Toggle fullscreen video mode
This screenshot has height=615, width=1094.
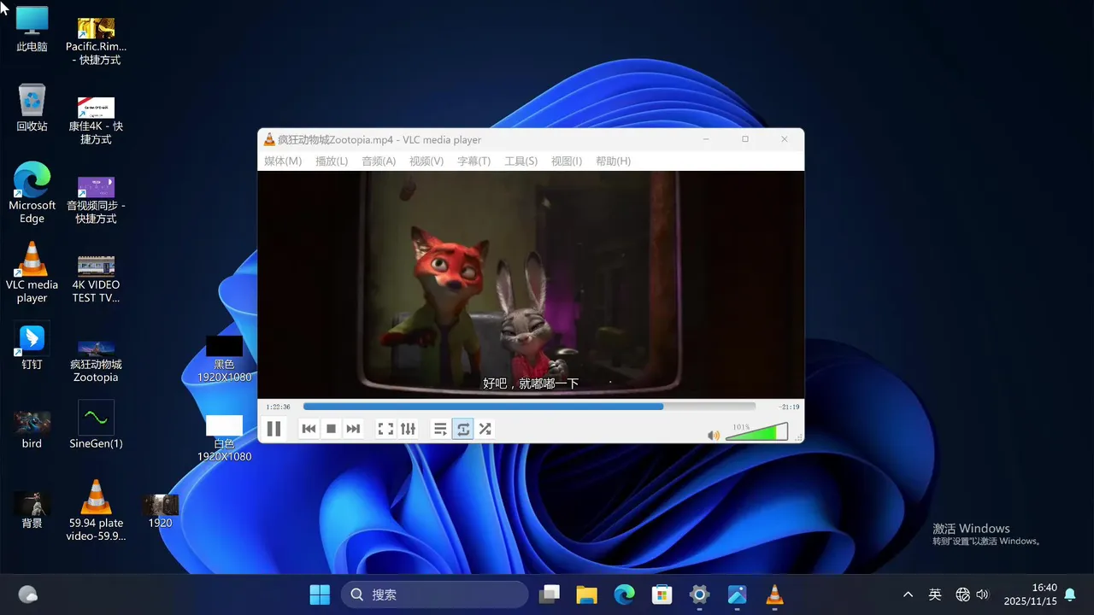(385, 429)
